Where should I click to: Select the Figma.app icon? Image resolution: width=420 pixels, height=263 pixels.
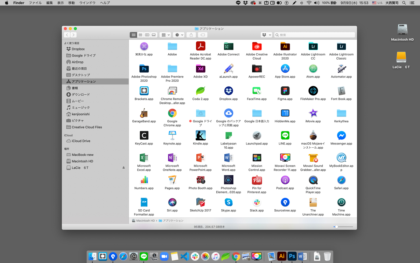click(x=285, y=90)
